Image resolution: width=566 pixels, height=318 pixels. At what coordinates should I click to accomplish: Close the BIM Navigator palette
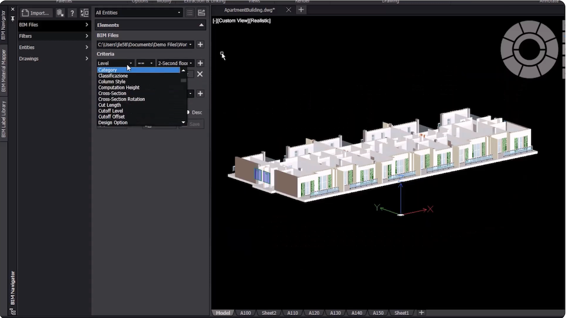[x=13, y=9]
